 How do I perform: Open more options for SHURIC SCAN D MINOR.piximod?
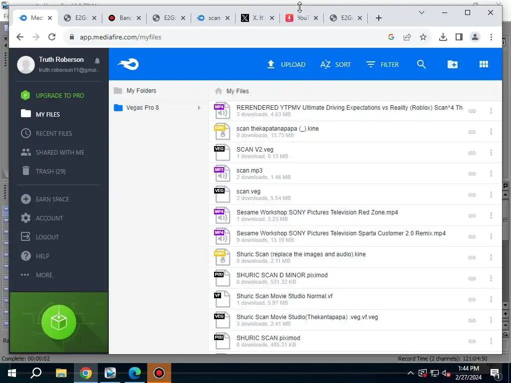point(491,278)
